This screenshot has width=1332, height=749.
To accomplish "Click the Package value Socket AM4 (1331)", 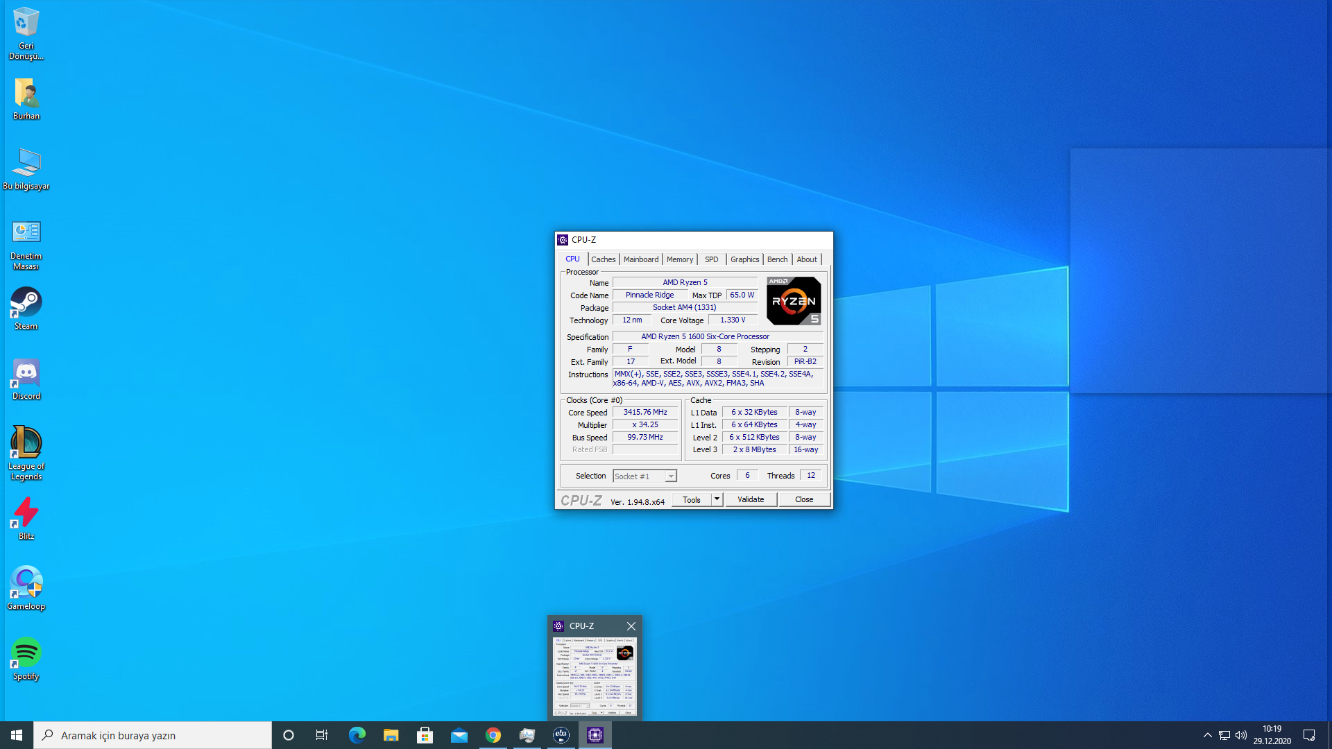I will (684, 307).
